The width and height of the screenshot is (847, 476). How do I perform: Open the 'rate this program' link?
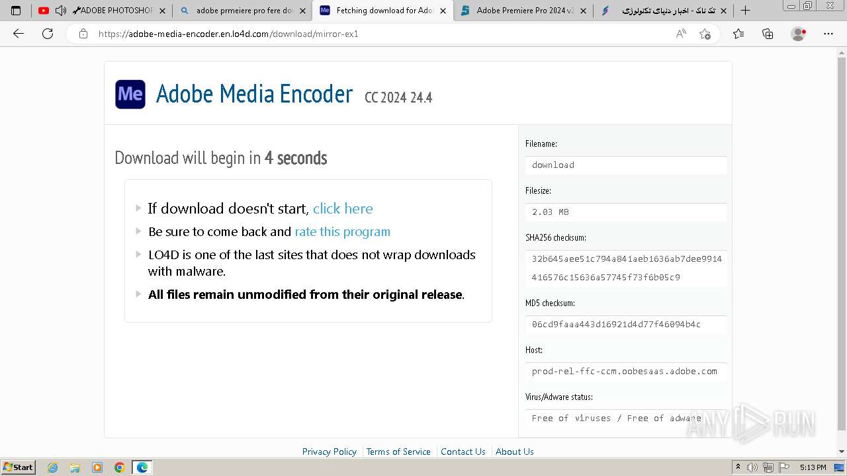[x=342, y=231]
